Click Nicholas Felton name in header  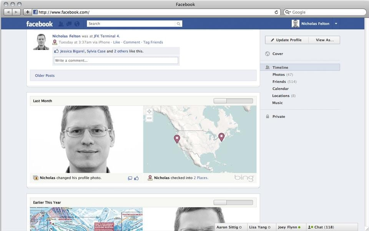315,23
